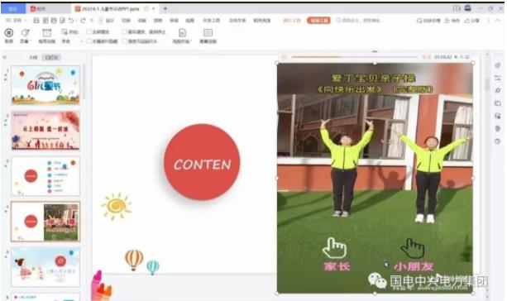Open the volume dropdown in ribbon

click(x=25, y=36)
